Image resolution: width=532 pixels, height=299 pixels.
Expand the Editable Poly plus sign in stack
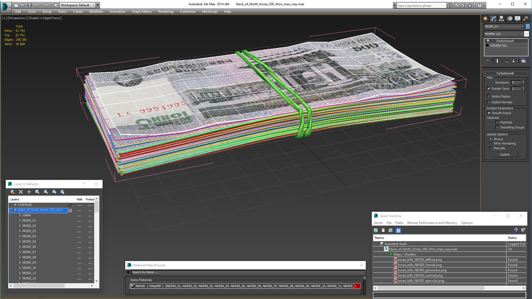click(487, 45)
